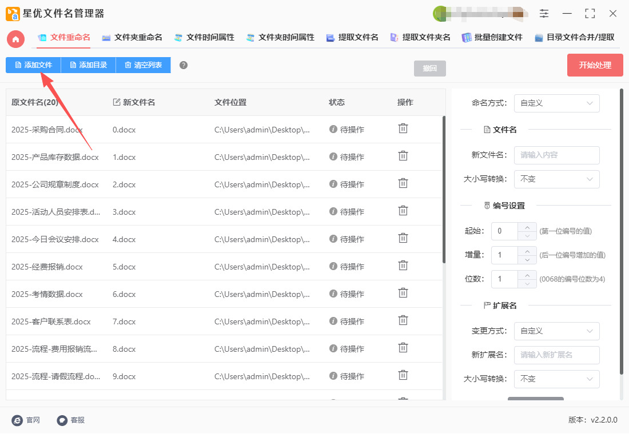Decrease the 增量 value with down arrow
Screen dimensions: 629x434
pos(527,260)
